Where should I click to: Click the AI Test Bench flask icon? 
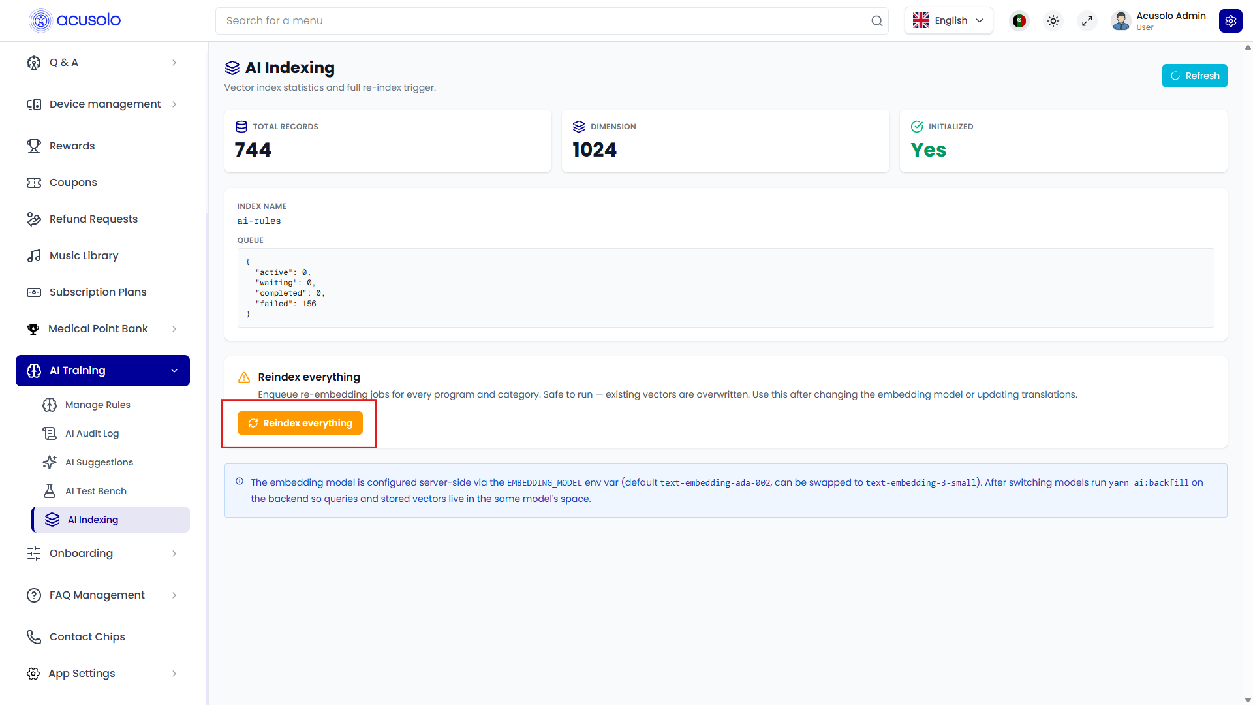pos(50,491)
